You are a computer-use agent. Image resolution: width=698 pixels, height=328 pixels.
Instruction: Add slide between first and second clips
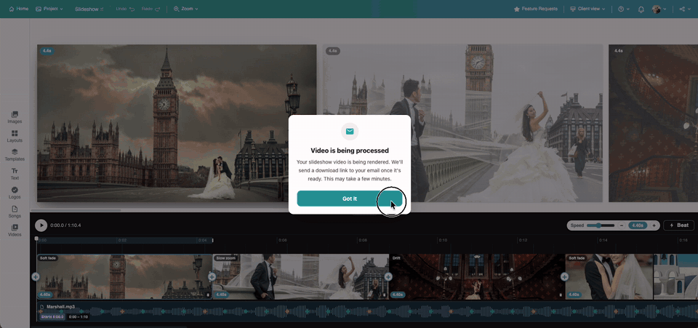tap(212, 277)
